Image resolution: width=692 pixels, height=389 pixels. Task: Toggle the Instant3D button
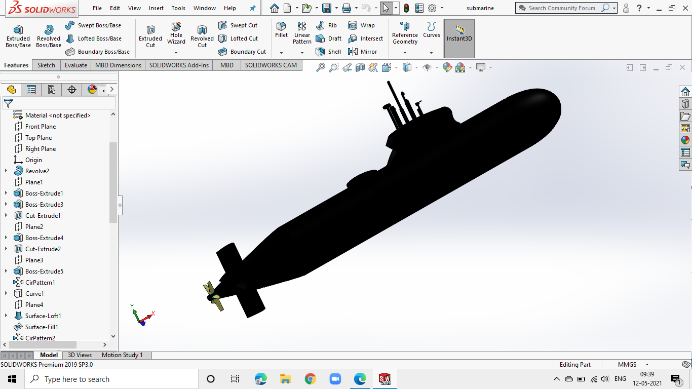(x=459, y=38)
